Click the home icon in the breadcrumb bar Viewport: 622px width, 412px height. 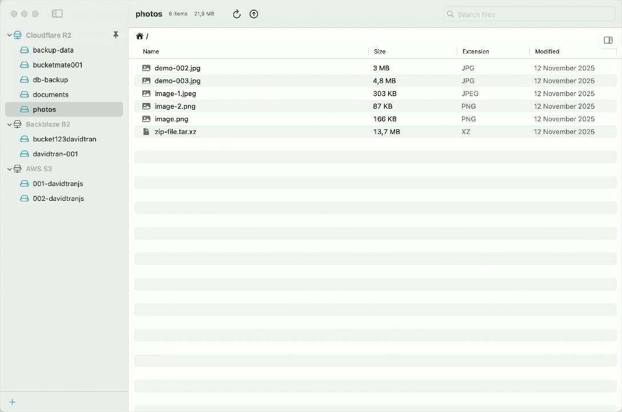pyautogui.click(x=139, y=35)
